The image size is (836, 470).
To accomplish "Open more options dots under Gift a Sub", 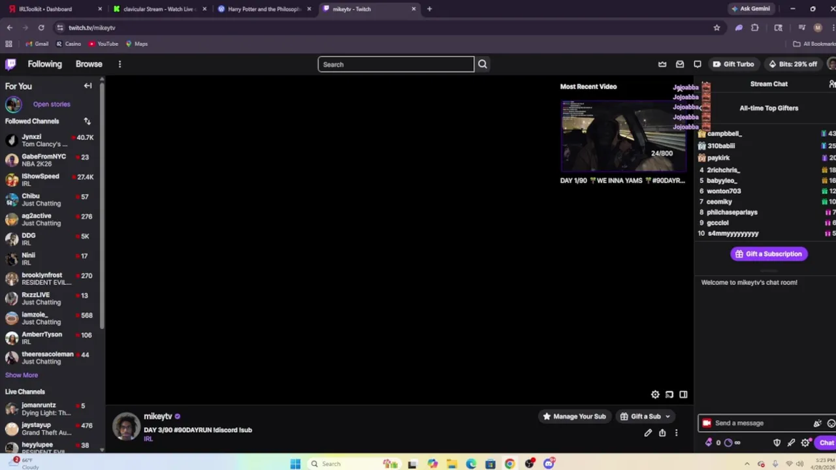I will click(676, 433).
